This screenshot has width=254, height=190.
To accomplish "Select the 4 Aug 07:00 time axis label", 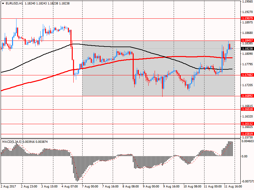I will [x=70, y=187].
